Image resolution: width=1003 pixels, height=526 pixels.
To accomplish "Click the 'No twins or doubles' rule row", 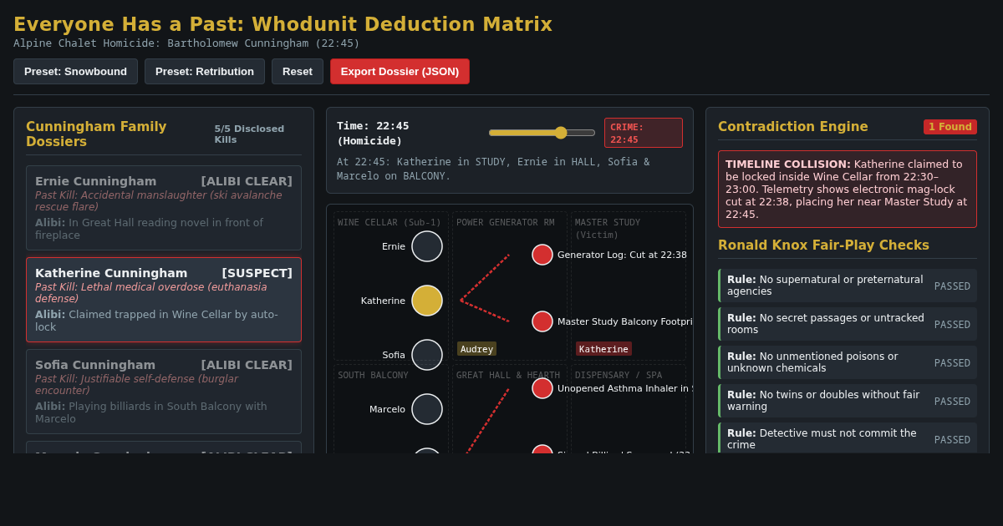I will 848,401.
